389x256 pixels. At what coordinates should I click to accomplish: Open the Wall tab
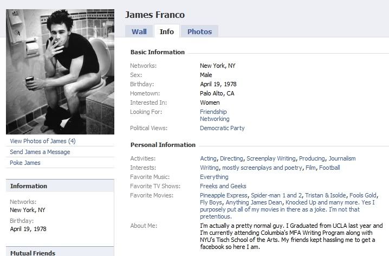[x=139, y=31]
